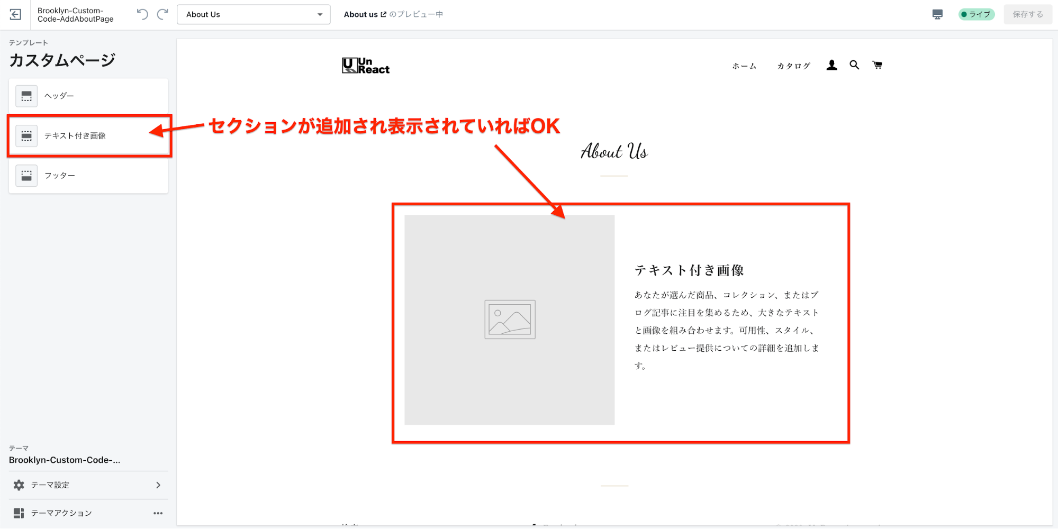Go to ホーム in store navigation
Viewport: 1058px width, 529px height.
tap(744, 66)
